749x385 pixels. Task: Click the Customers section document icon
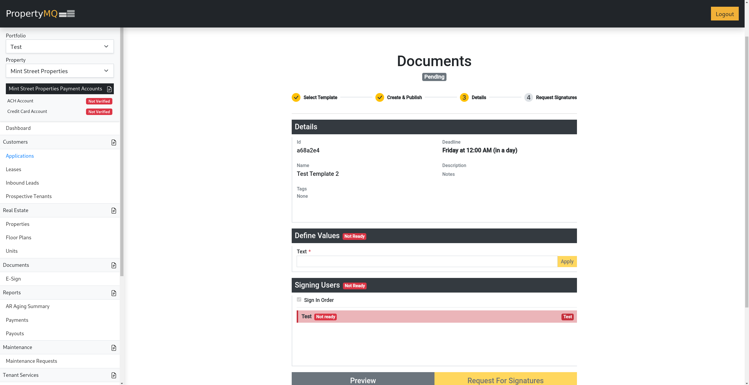coord(114,142)
